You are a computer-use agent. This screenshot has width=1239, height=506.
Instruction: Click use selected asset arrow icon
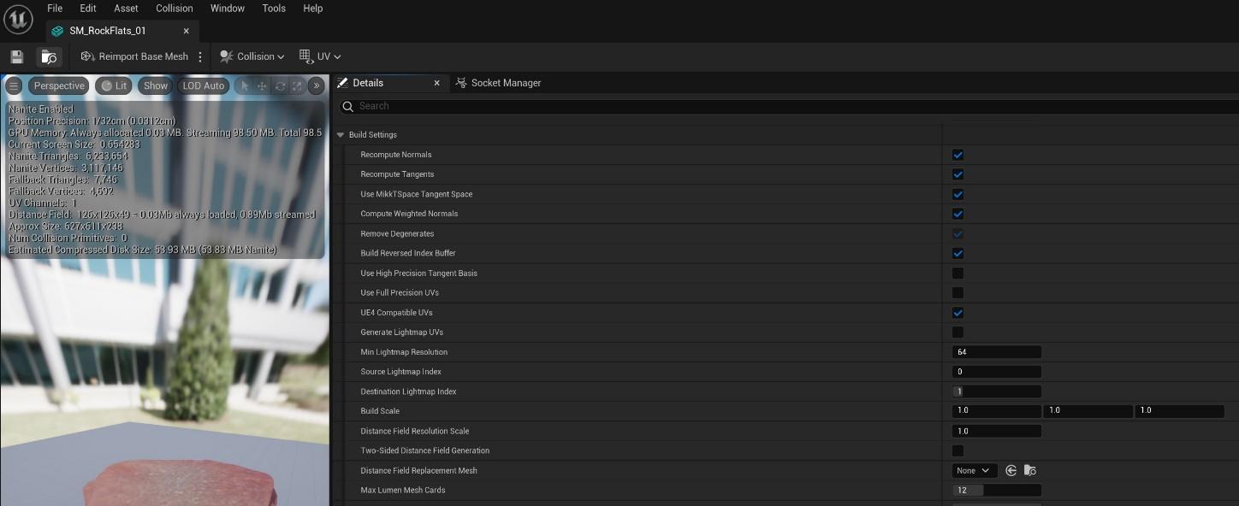[x=1011, y=471]
